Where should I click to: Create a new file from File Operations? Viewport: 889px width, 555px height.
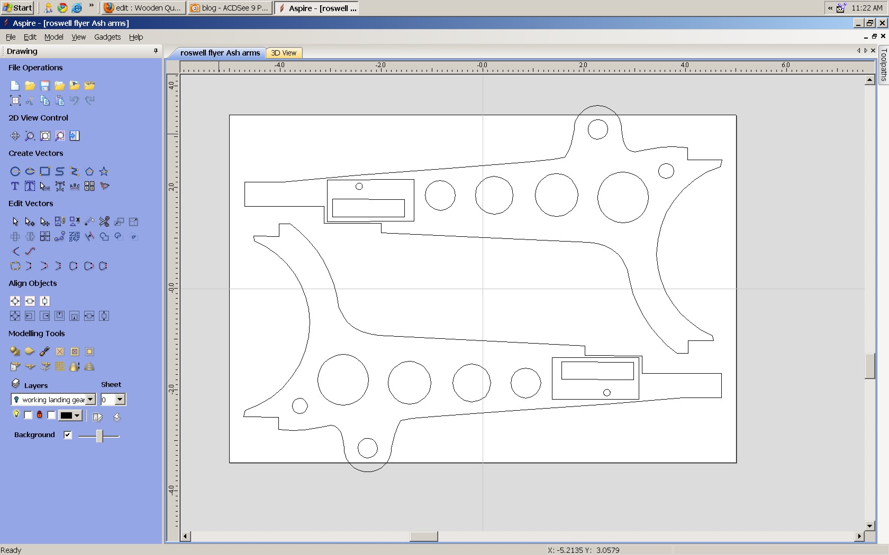15,86
